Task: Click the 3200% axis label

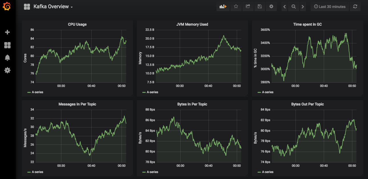Action: [x=265, y=56]
